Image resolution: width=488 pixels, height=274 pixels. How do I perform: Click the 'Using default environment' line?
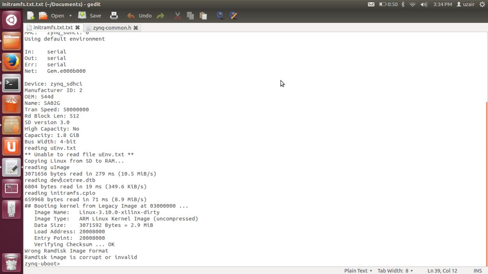65,39
